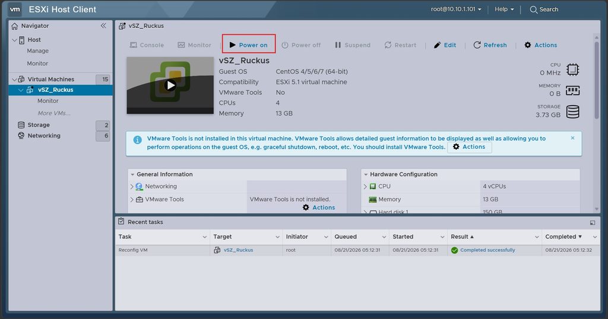Viewport: 608px width, 319px height.
Task: Click the VM console thumbnail play button
Action: [170, 85]
